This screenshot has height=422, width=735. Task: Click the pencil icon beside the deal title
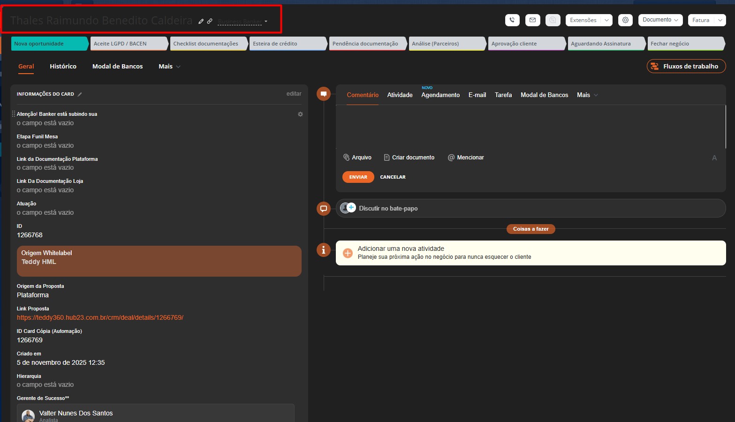(x=201, y=21)
